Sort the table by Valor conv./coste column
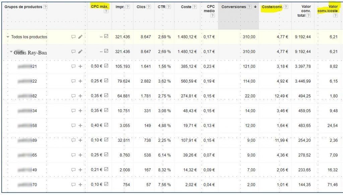Screen dimensions: 343x195 click(328, 9)
